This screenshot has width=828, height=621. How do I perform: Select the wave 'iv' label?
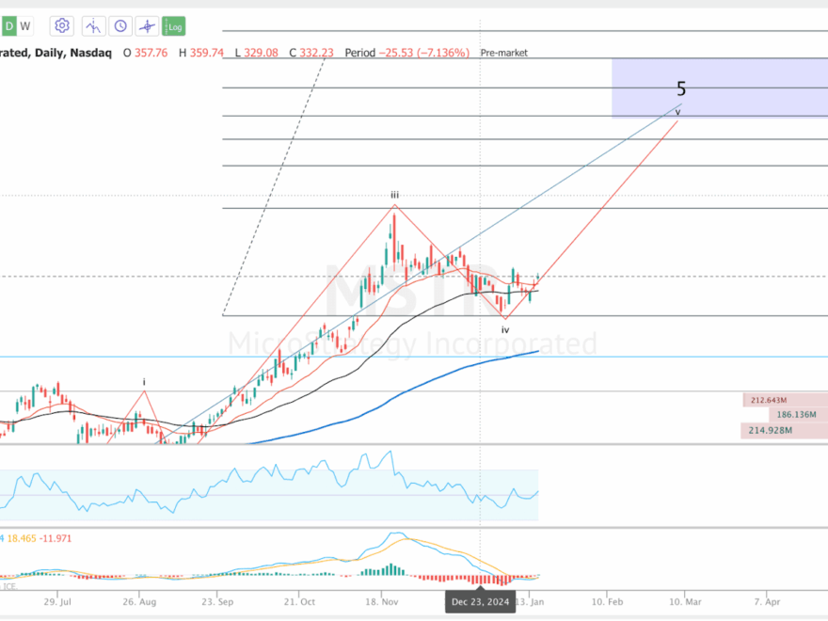point(505,330)
